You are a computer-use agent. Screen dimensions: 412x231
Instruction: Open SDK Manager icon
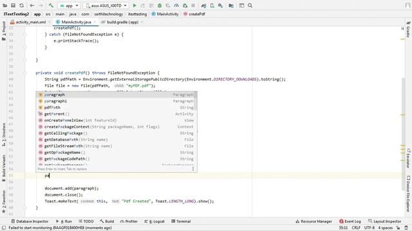220,6
